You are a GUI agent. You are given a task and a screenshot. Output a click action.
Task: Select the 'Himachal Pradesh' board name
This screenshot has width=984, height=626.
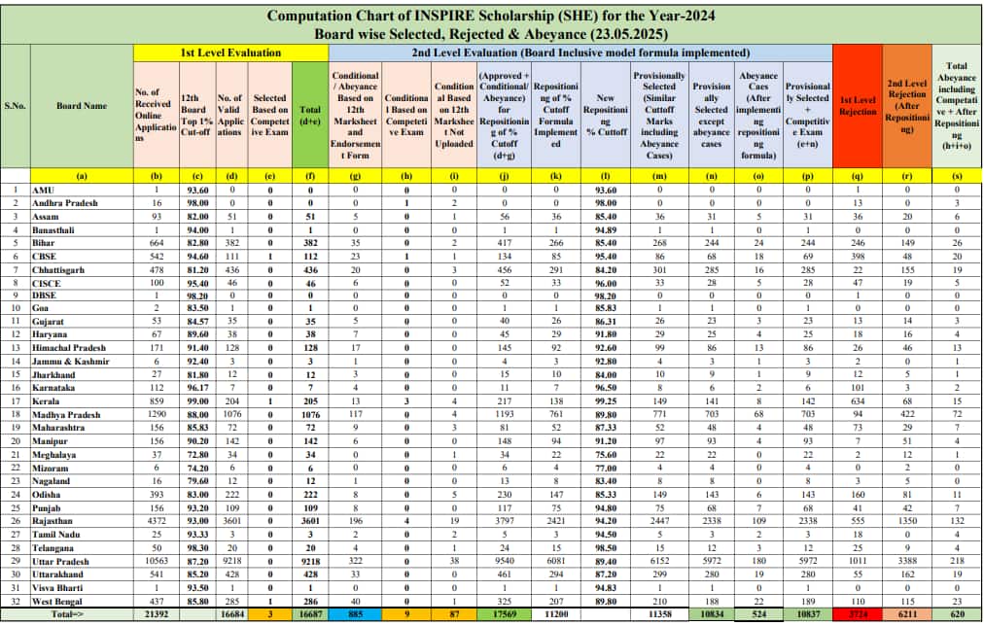[69, 347]
